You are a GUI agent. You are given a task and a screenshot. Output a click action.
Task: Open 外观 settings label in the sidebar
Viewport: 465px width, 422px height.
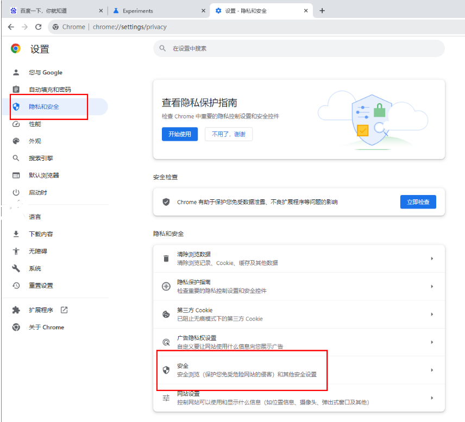(x=35, y=141)
